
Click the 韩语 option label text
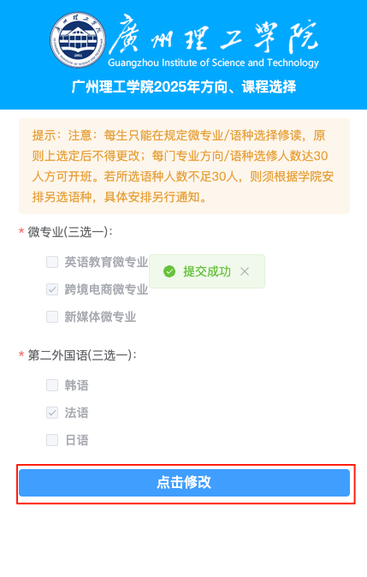76,385
